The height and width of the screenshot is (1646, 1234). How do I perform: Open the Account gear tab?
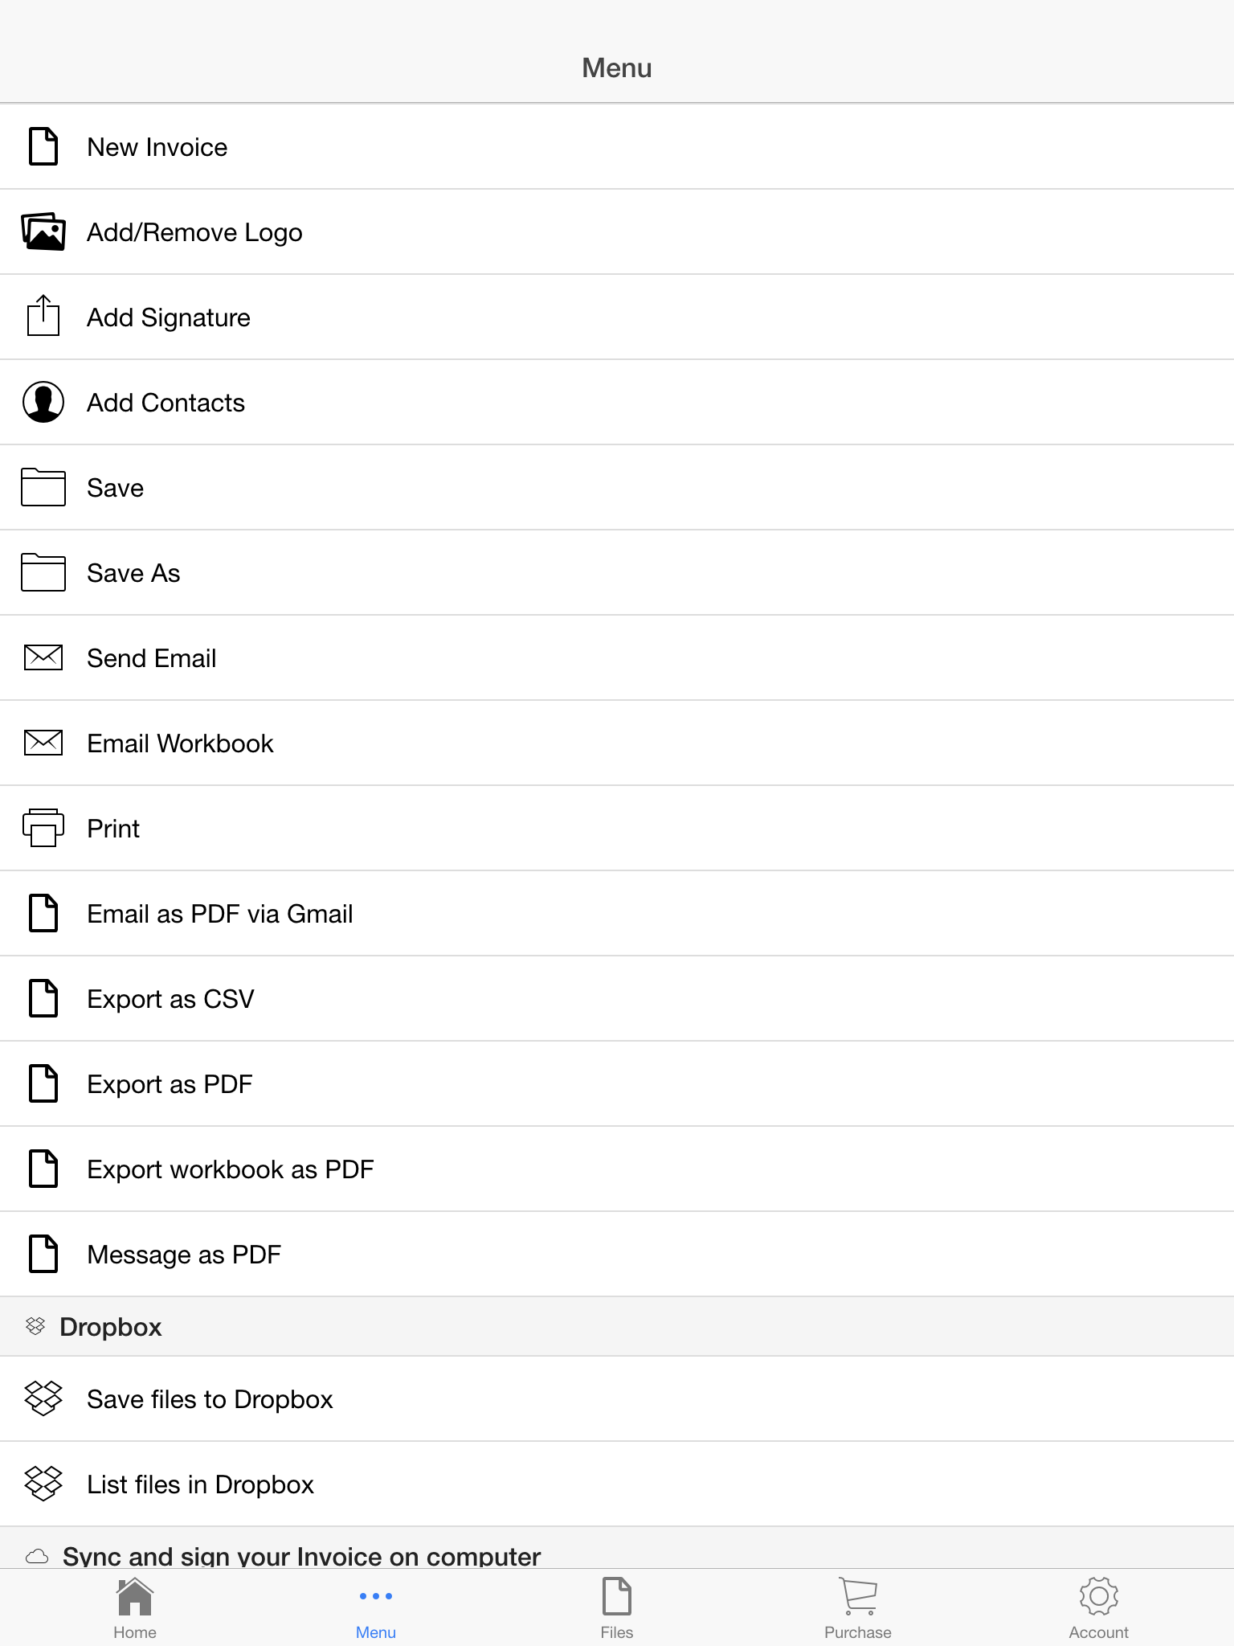coord(1099,1608)
